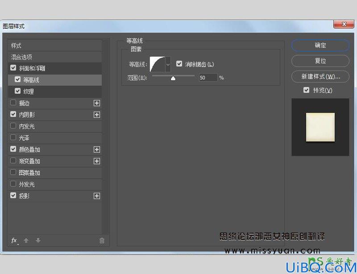Click the move effect up arrow
The height and width of the screenshot is (274, 357).
[26, 240]
